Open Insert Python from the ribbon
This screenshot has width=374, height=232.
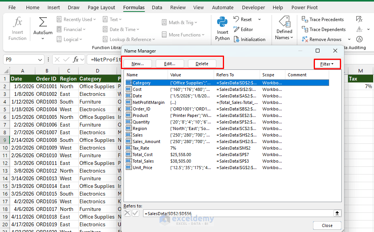222,28
